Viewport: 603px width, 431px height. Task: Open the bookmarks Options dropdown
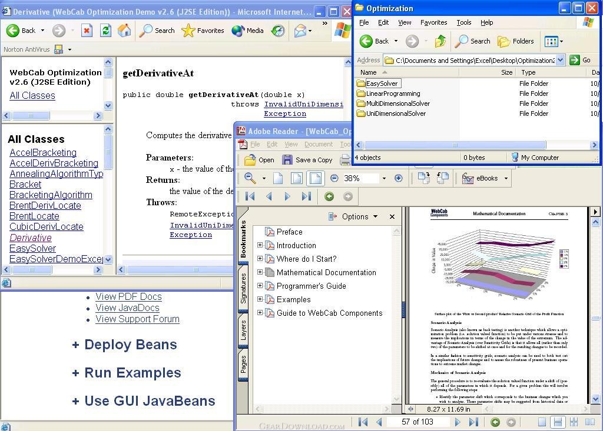click(354, 216)
